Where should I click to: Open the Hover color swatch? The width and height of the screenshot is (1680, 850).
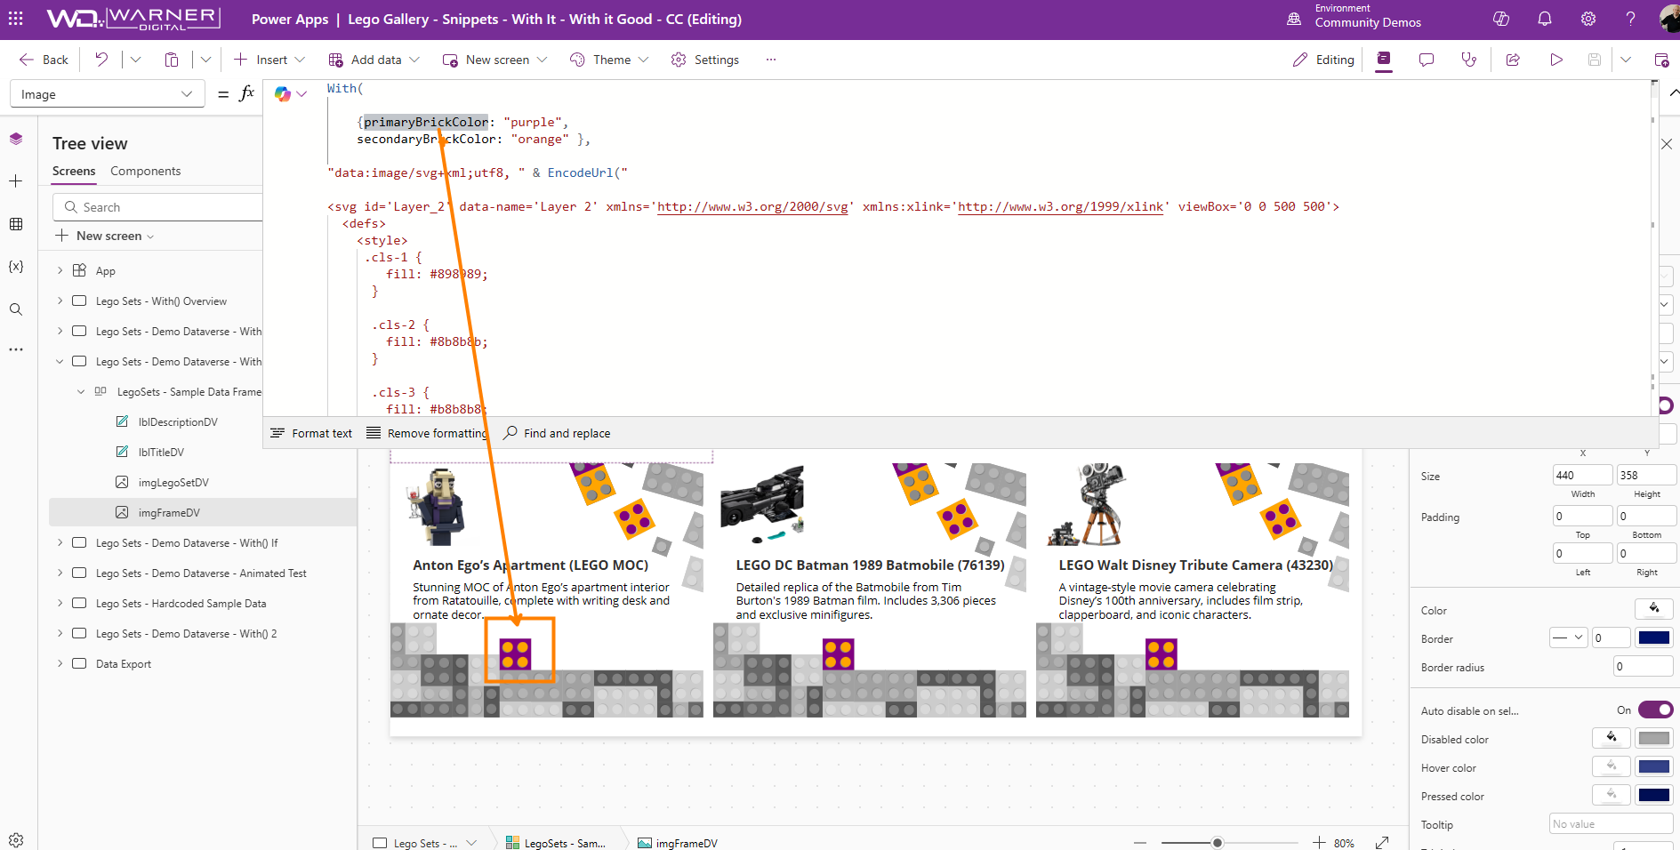pos(1654,766)
